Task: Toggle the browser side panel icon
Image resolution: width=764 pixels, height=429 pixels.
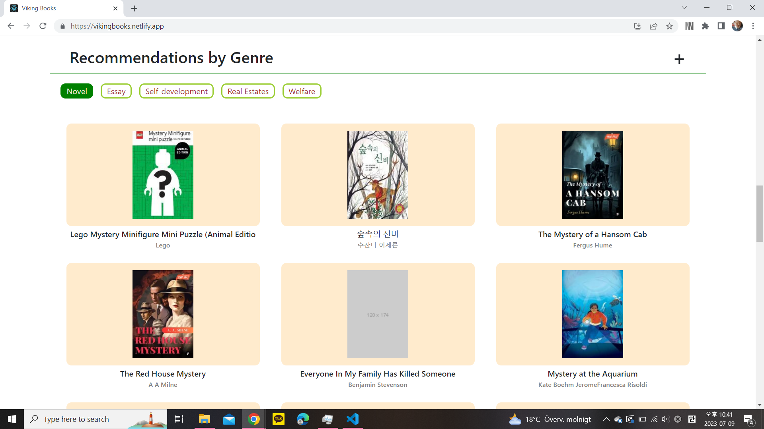Action: click(721, 26)
